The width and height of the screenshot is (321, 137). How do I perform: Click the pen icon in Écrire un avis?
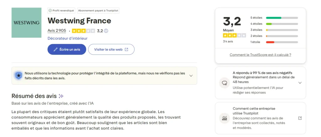[55, 50]
